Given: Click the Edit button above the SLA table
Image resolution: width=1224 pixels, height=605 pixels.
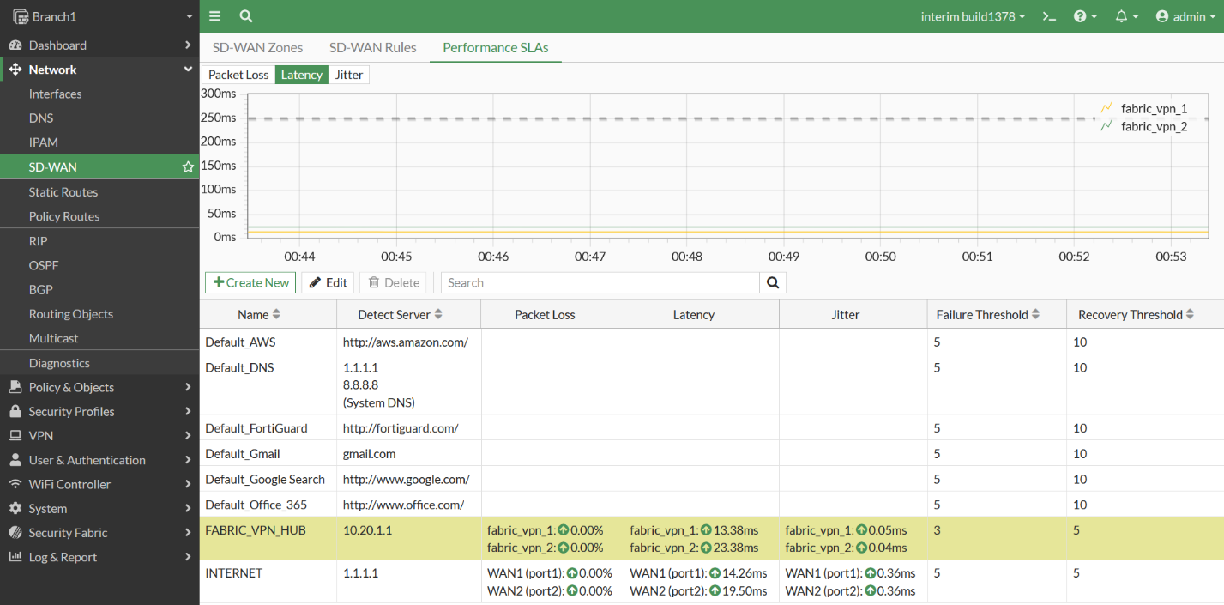Looking at the screenshot, I should (327, 282).
